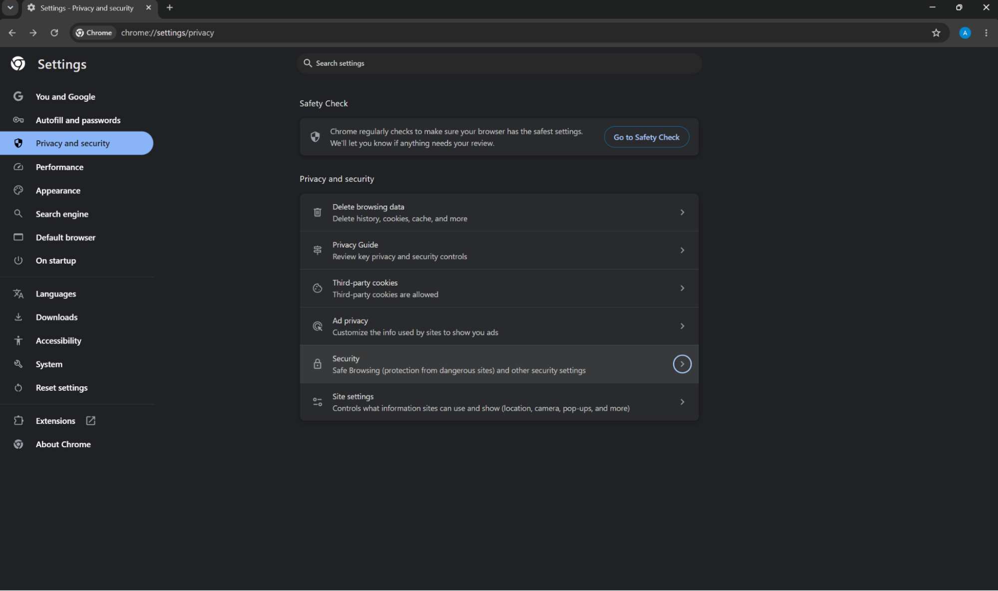Open Appearance settings
The image size is (998, 591).
point(76,190)
